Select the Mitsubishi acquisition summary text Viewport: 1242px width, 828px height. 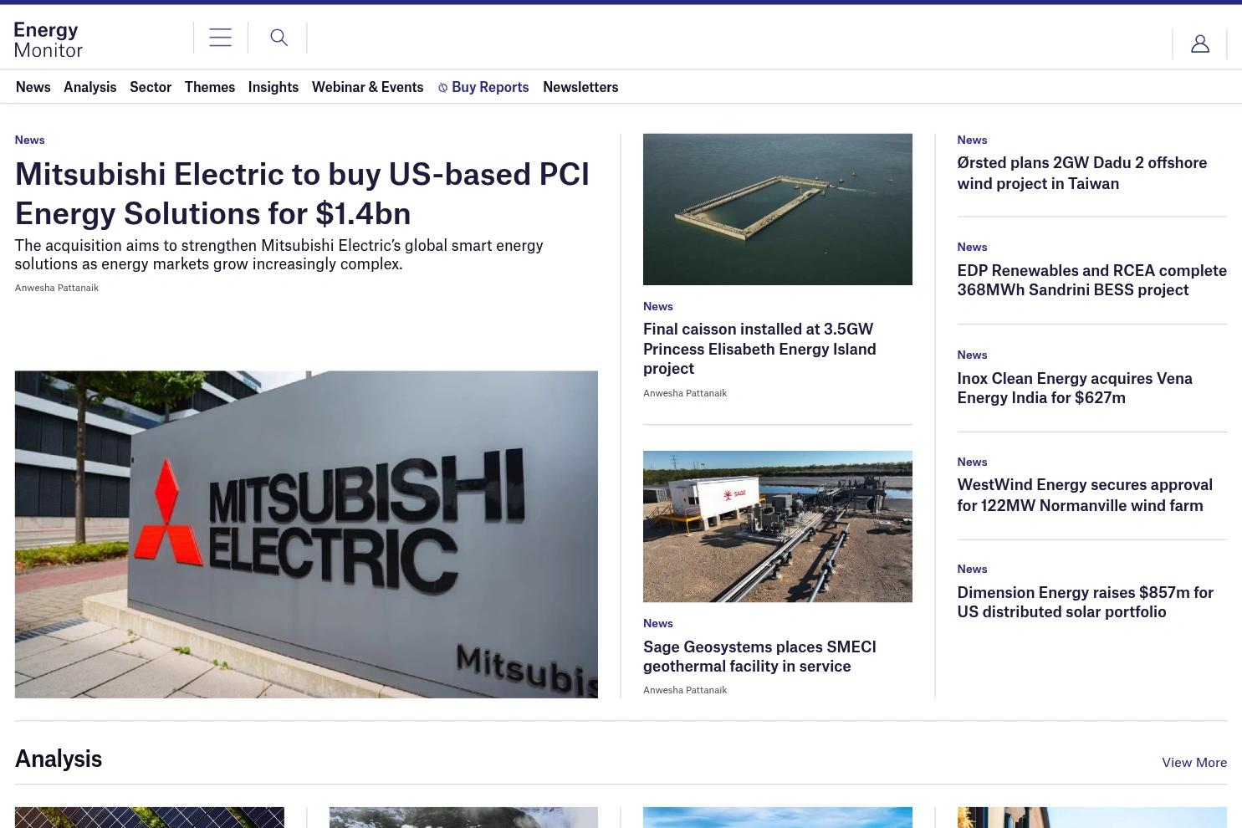point(279,254)
